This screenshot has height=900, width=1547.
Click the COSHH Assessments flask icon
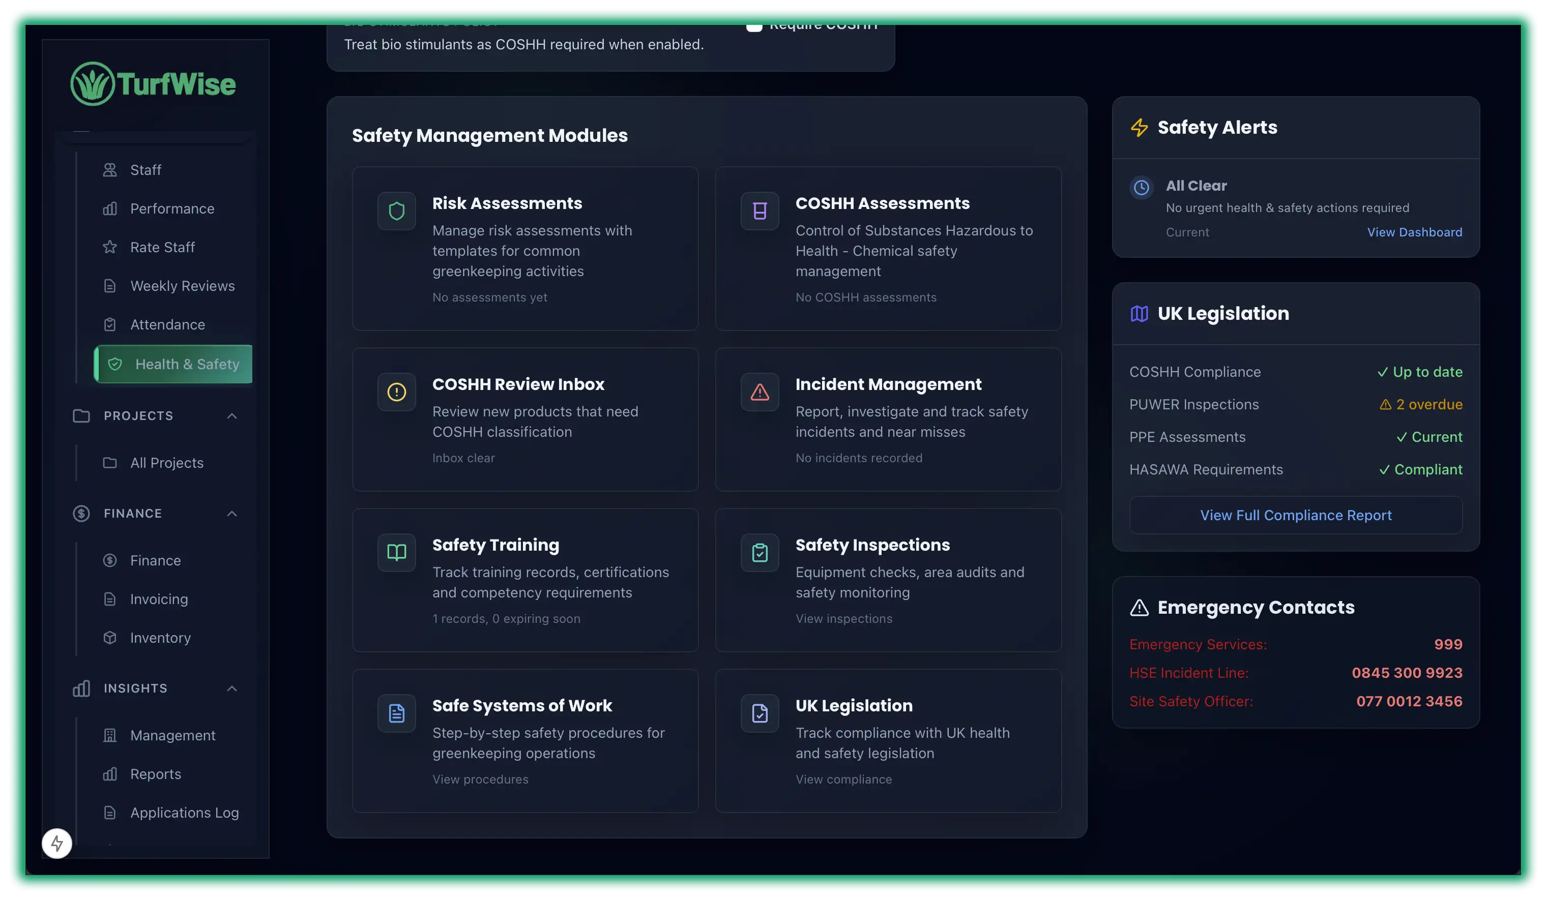tap(760, 211)
